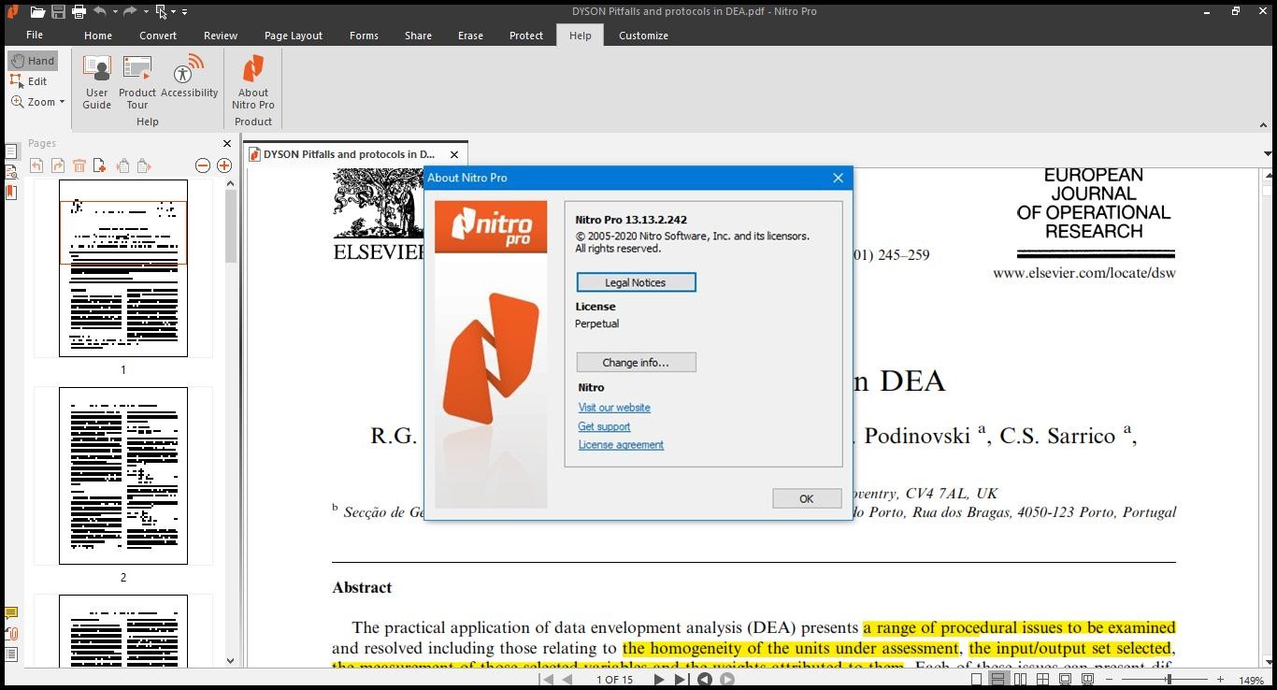Click the Redo arrow in quick access toolbar
Screen dimensions: 1277x690
[130, 12]
